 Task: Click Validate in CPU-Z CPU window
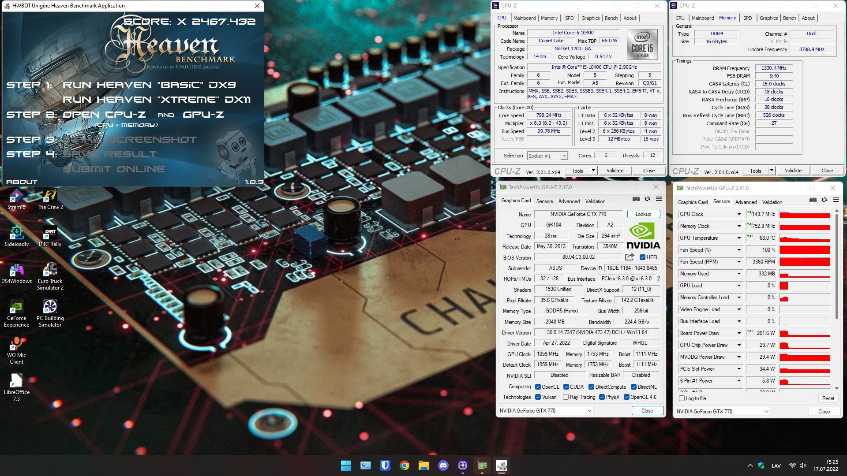tap(615, 171)
